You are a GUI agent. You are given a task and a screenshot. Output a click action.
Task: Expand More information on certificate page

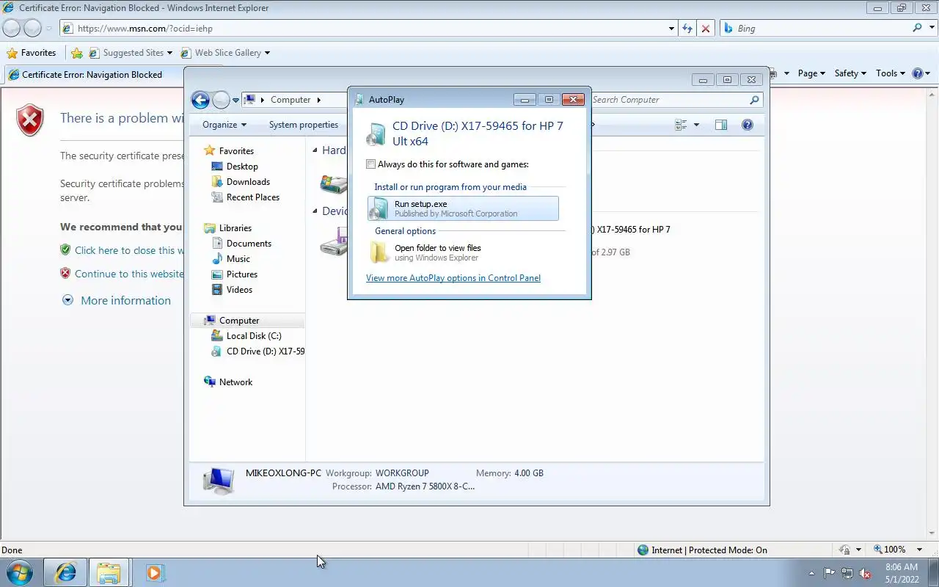tap(125, 300)
